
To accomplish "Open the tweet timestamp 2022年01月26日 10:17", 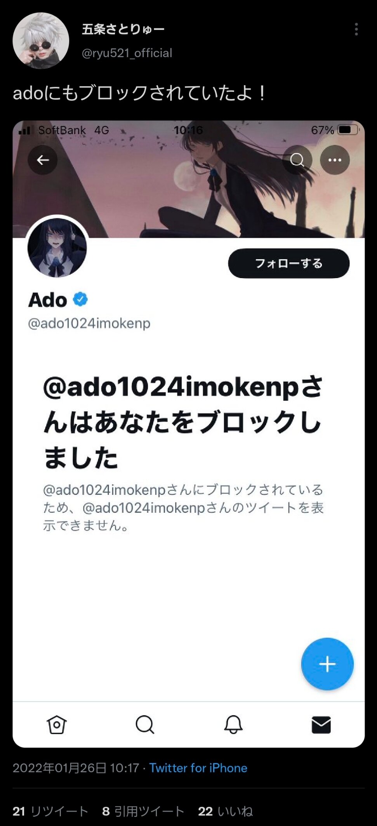I will (x=76, y=768).
